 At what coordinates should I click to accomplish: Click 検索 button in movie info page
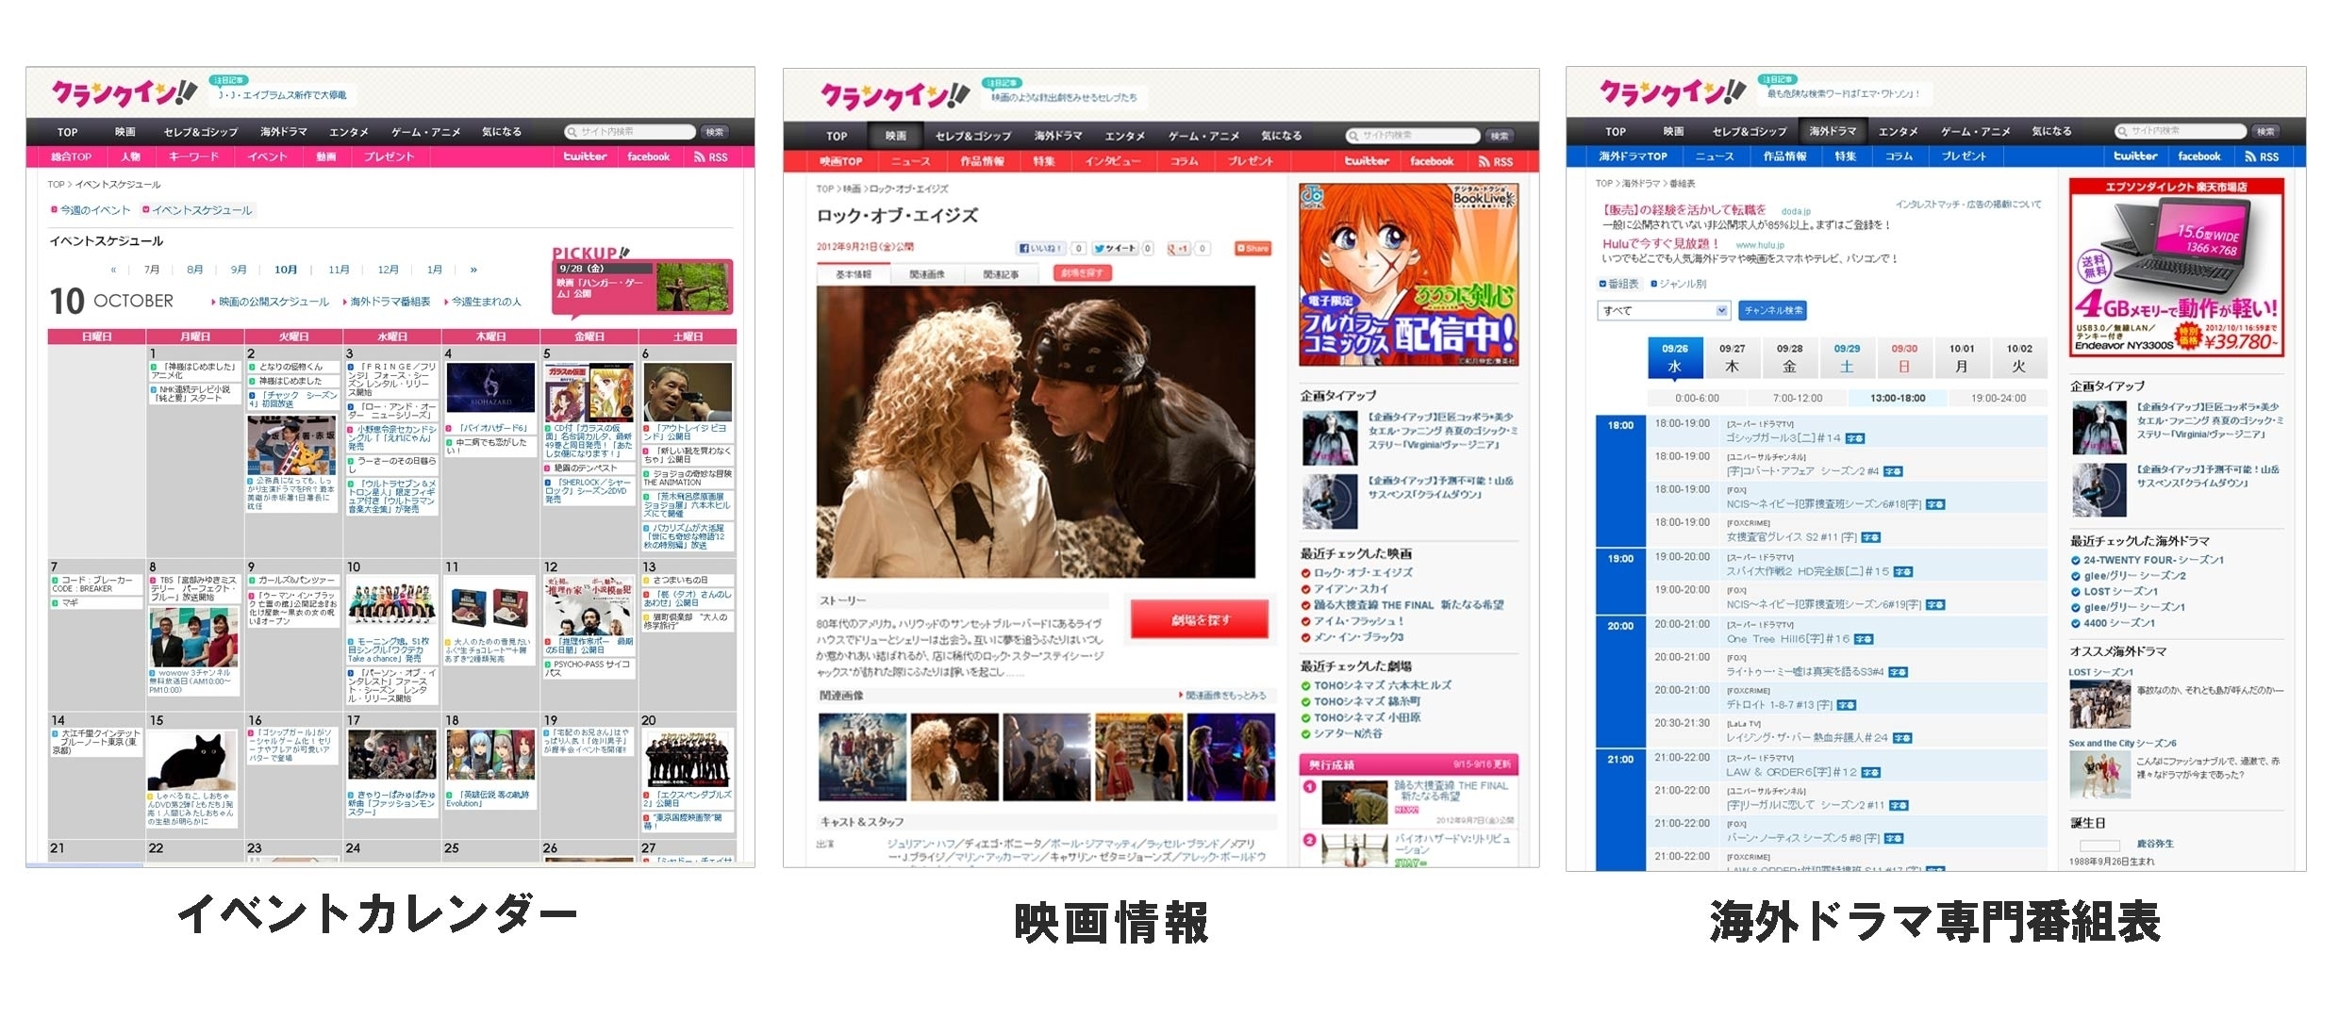coord(1499,136)
